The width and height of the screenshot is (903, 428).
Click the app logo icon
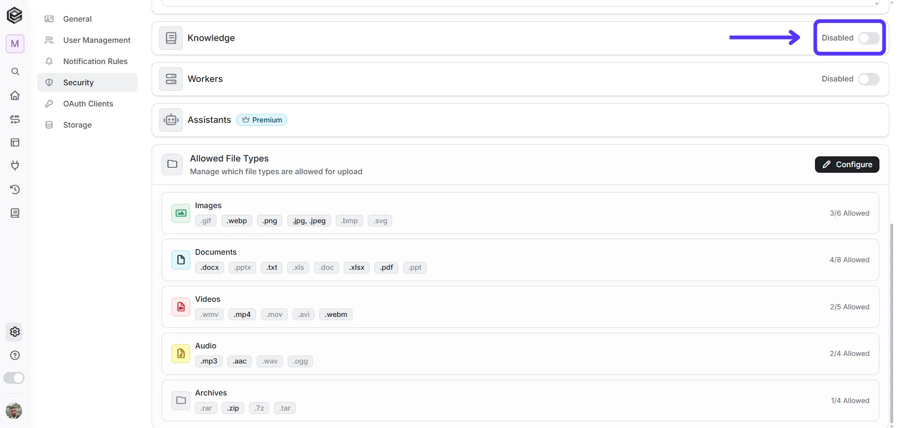(x=15, y=16)
